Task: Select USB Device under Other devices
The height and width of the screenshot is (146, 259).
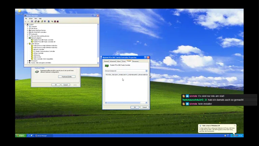Action: pos(36,55)
